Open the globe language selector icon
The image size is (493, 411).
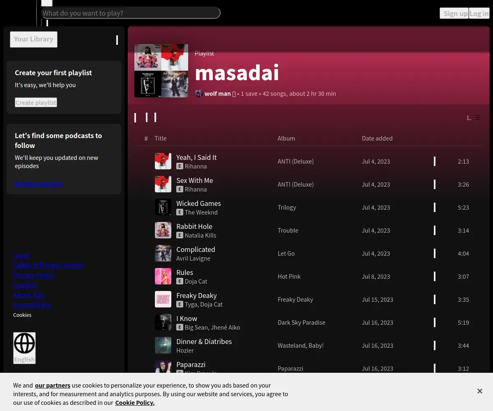tap(25, 343)
